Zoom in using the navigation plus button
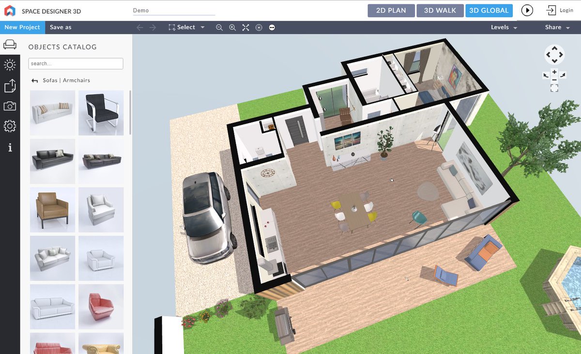This screenshot has height=354, width=581. pyautogui.click(x=554, y=72)
